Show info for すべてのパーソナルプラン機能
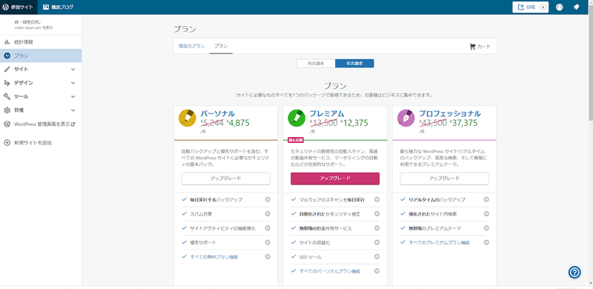 (377, 270)
